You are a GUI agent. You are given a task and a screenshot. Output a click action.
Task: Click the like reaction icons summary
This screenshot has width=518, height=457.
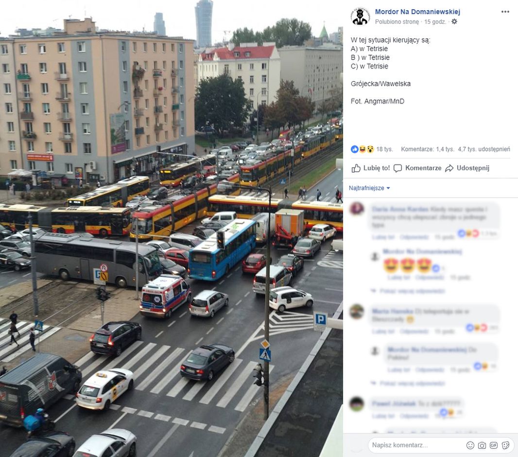[x=363, y=149]
